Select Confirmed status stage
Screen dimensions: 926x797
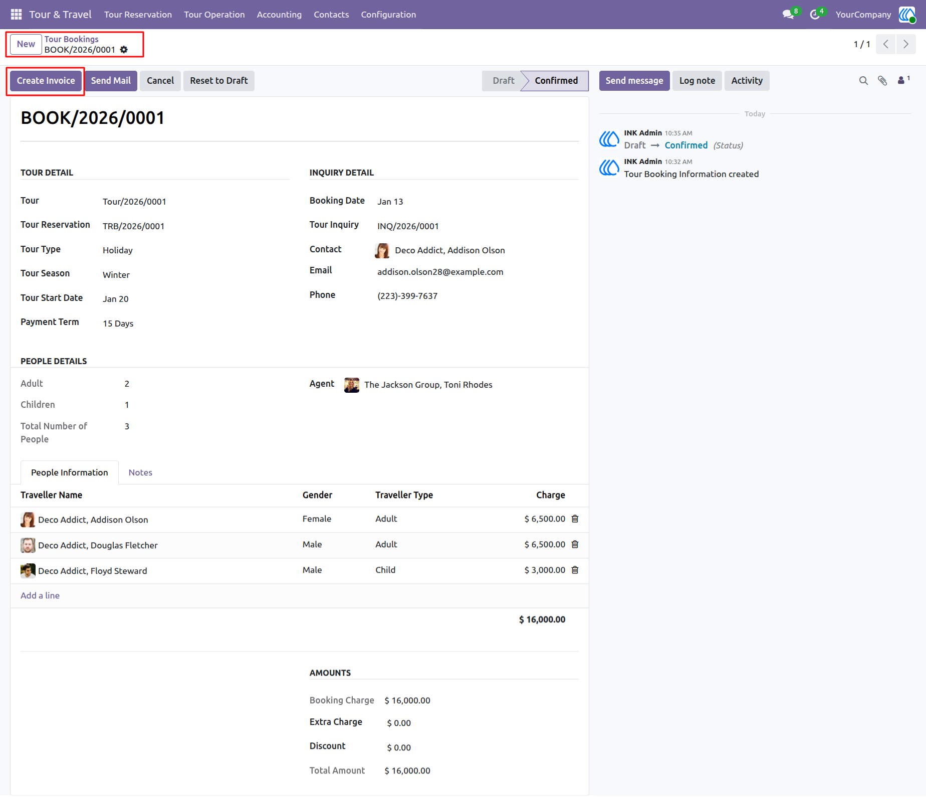coord(556,81)
